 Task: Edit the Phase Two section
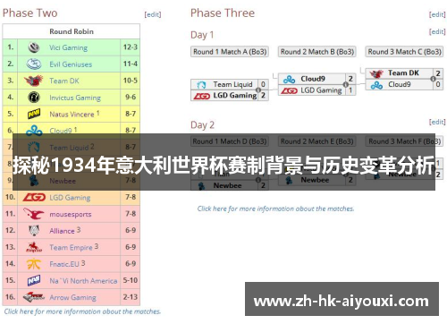point(153,14)
